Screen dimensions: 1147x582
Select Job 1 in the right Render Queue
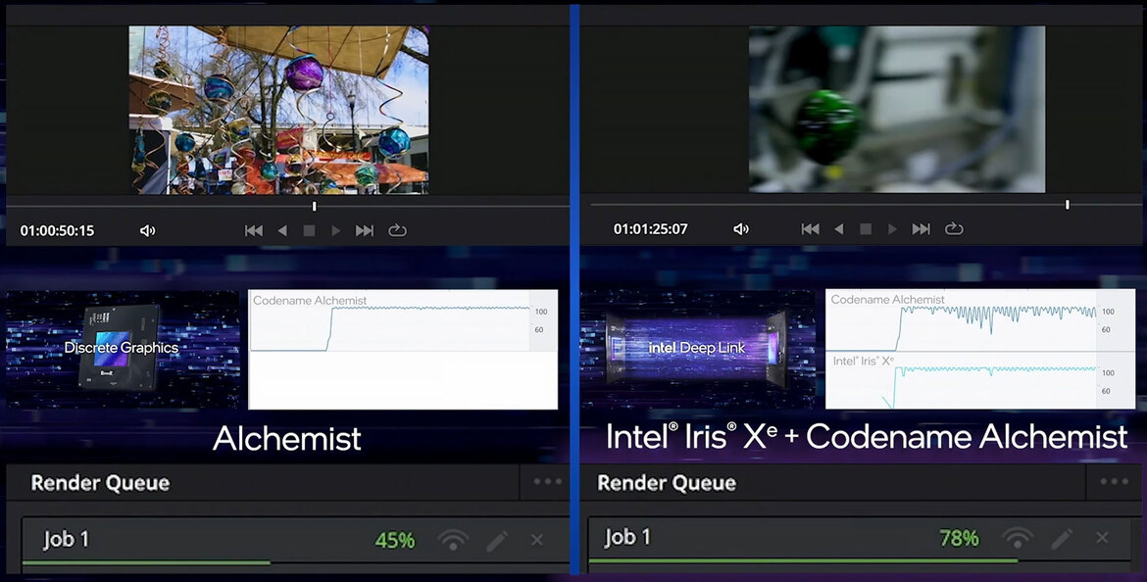(863, 539)
